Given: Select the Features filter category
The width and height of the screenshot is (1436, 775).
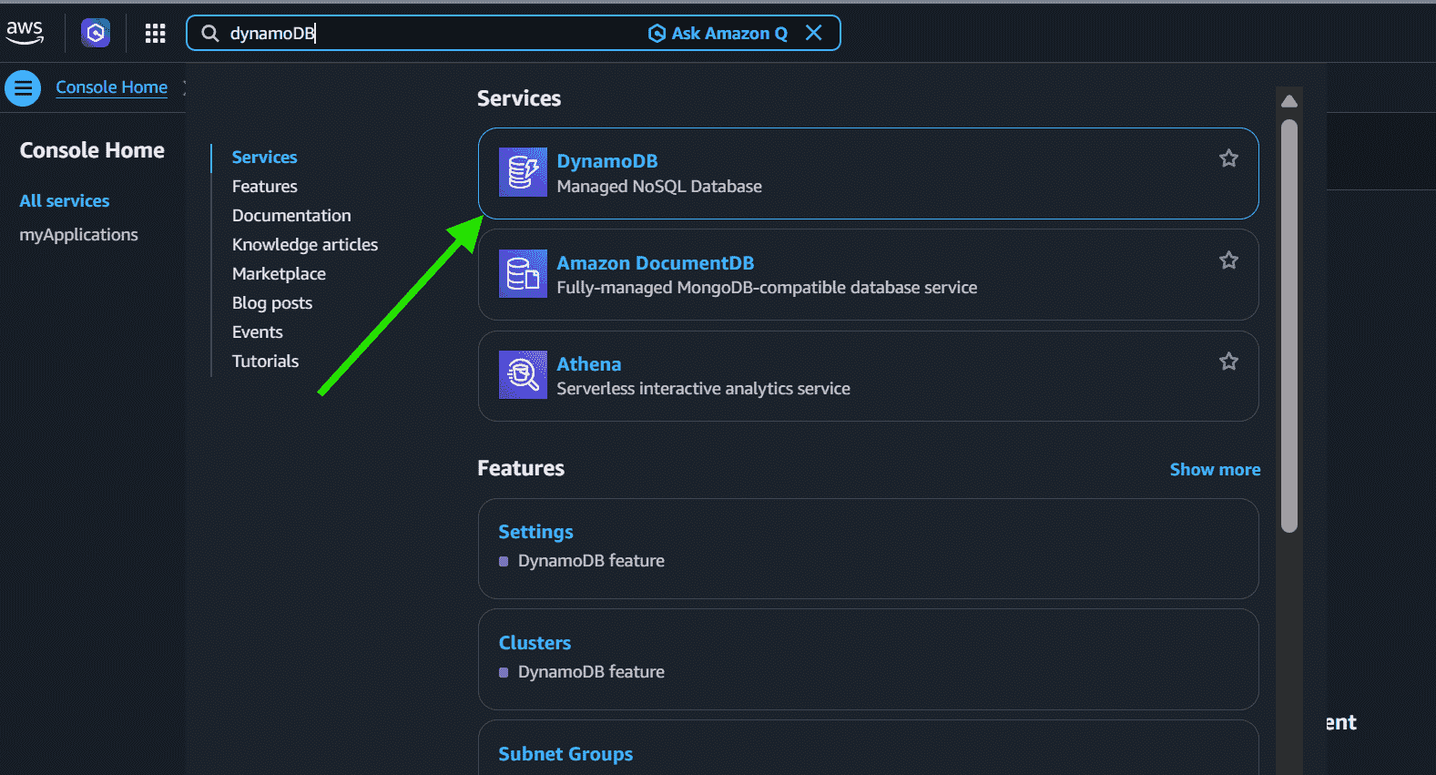Looking at the screenshot, I should click(264, 187).
